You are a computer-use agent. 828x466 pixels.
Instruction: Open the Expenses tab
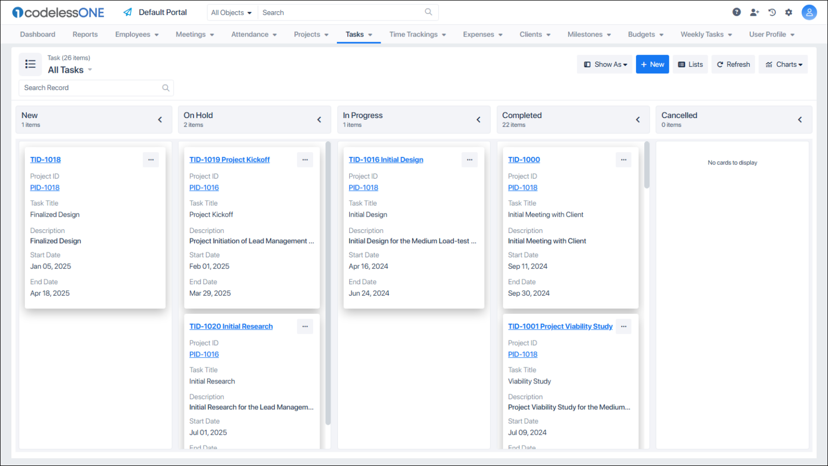[x=482, y=34]
